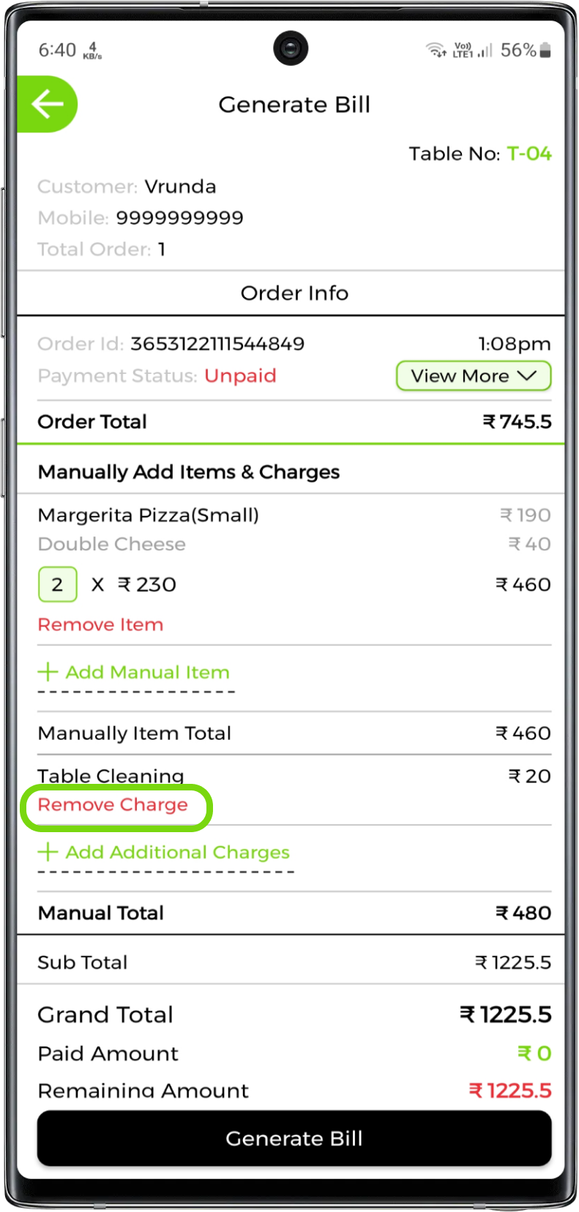
Task: Expand order details with View More
Action: click(473, 376)
